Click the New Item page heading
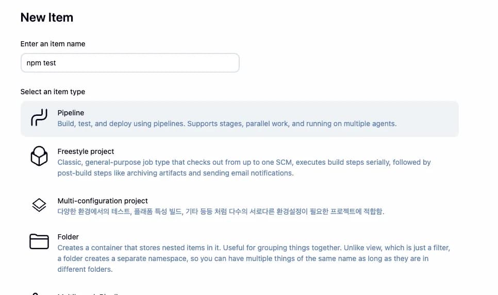 coord(47,18)
